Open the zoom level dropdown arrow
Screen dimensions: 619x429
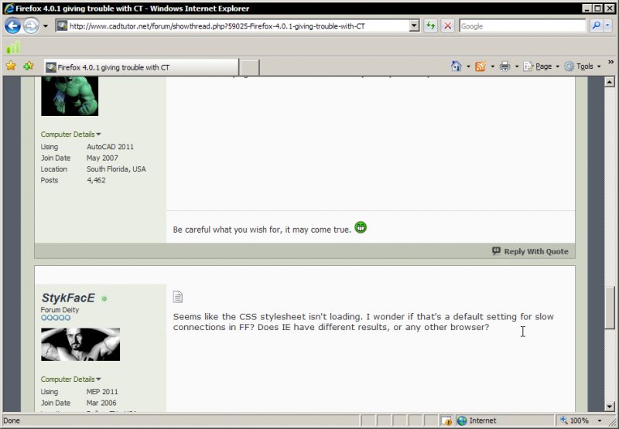click(x=600, y=420)
